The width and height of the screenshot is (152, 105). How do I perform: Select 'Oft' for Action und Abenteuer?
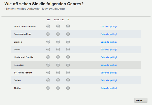click(68, 26)
